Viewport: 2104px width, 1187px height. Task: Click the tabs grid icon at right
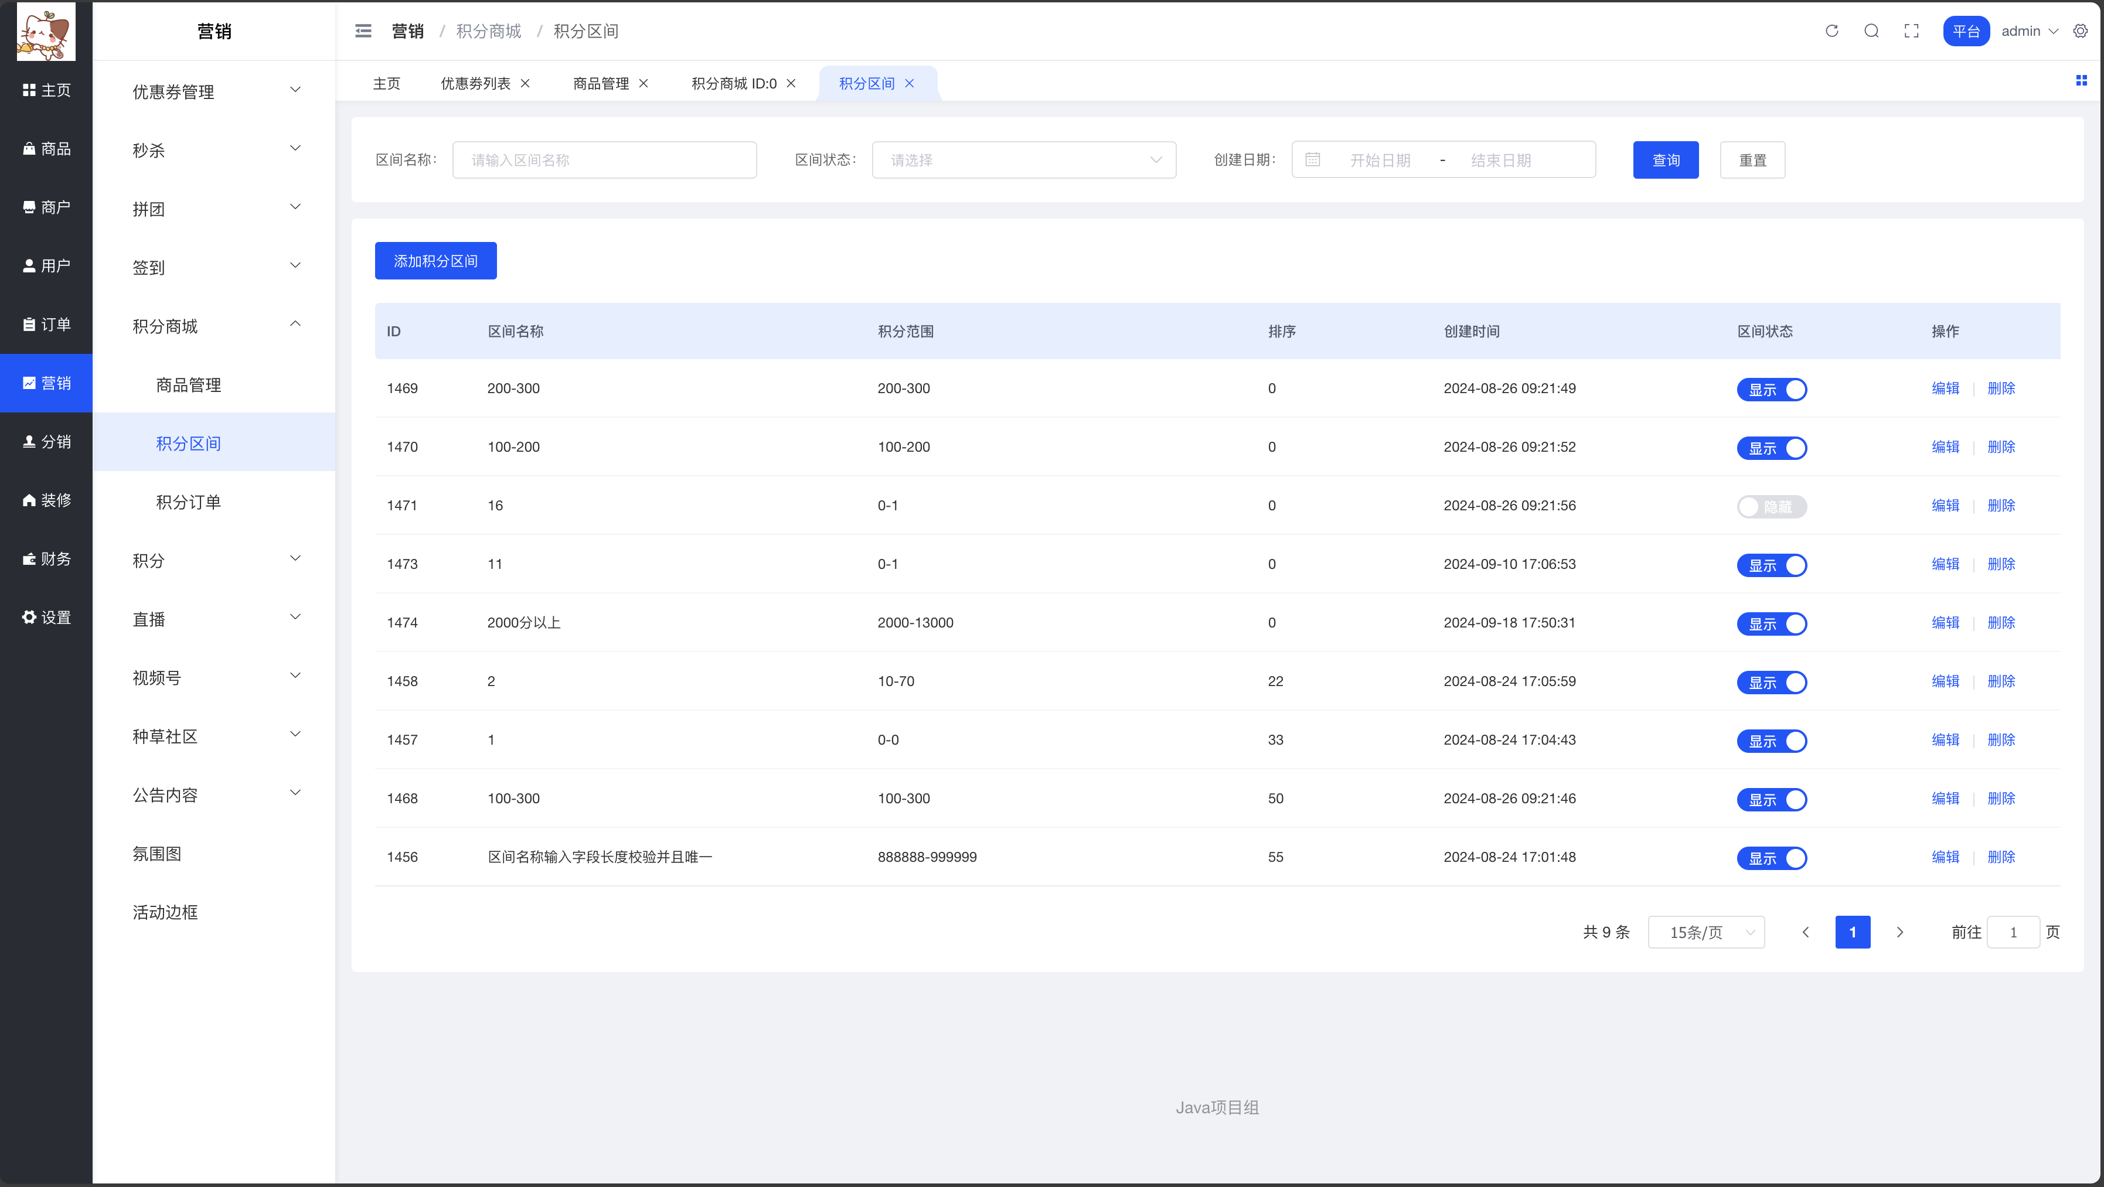pos(2081,80)
